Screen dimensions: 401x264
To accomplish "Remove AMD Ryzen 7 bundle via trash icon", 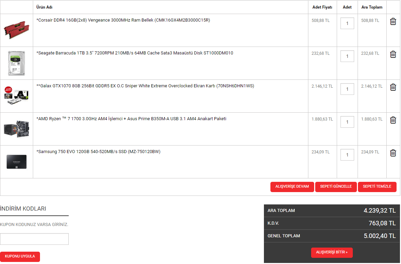I will pyautogui.click(x=393, y=120).
